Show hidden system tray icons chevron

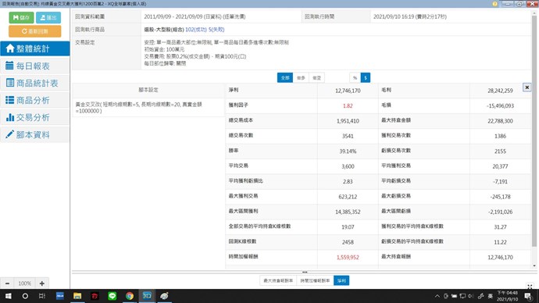pyautogui.click(x=437, y=296)
